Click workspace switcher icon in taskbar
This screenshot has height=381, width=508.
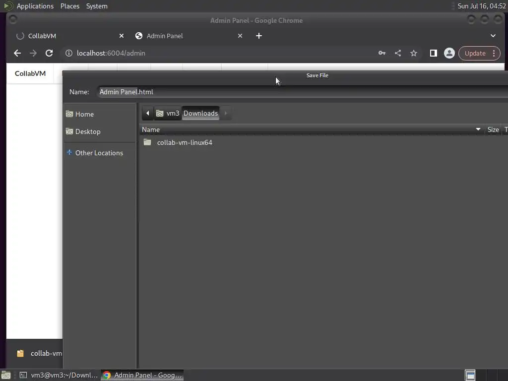(x=470, y=375)
